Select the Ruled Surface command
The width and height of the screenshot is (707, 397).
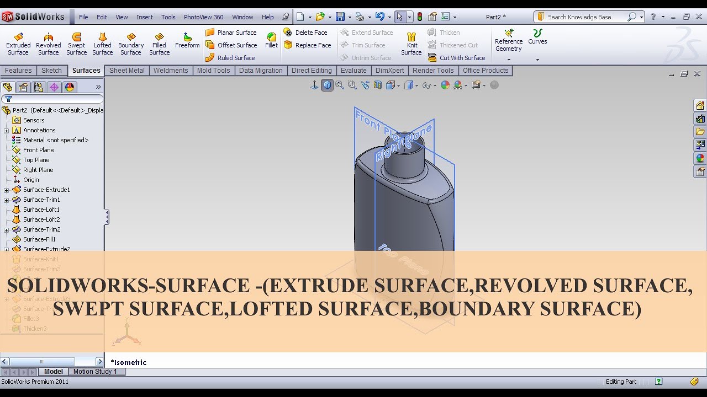coord(230,58)
